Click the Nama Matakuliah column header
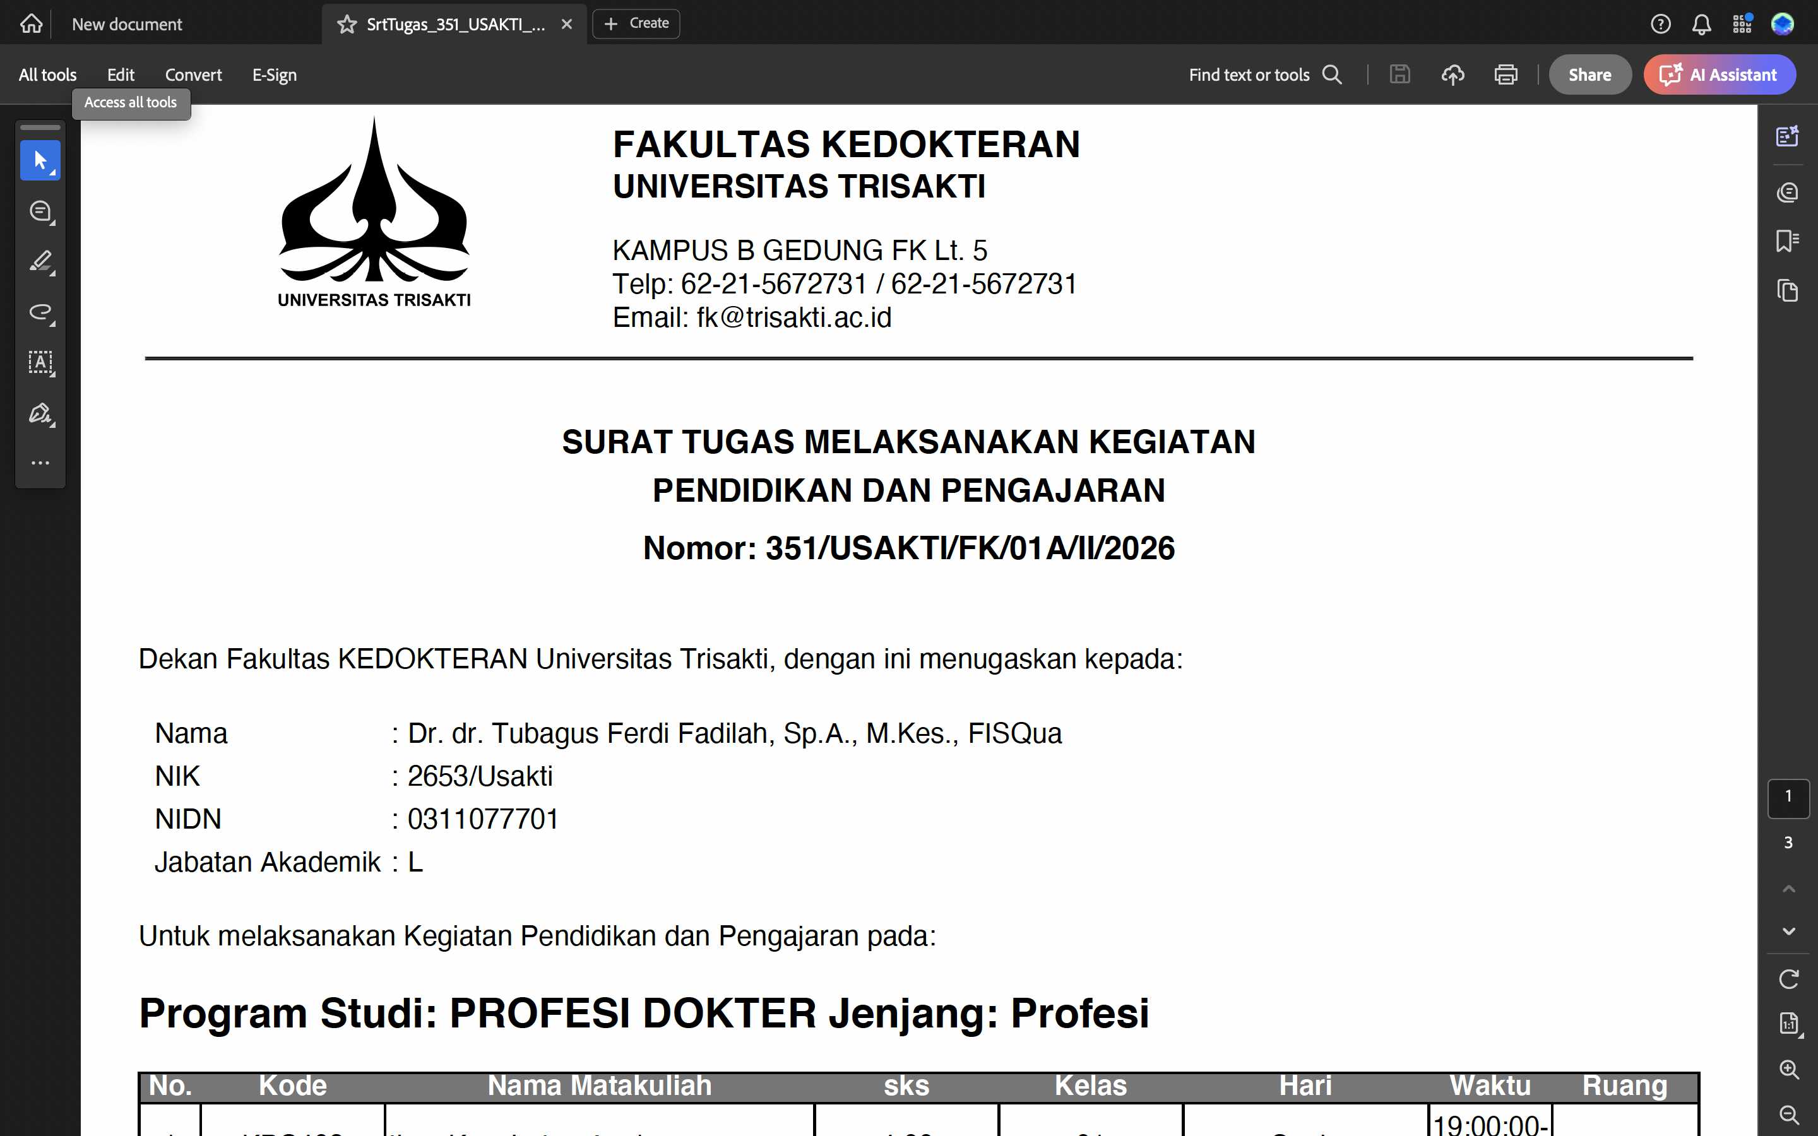The height and width of the screenshot is (1136, 1818). [600, 1086]
